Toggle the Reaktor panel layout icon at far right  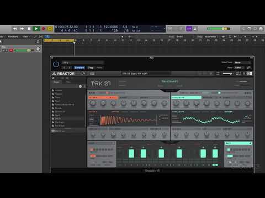coord(250,74)
